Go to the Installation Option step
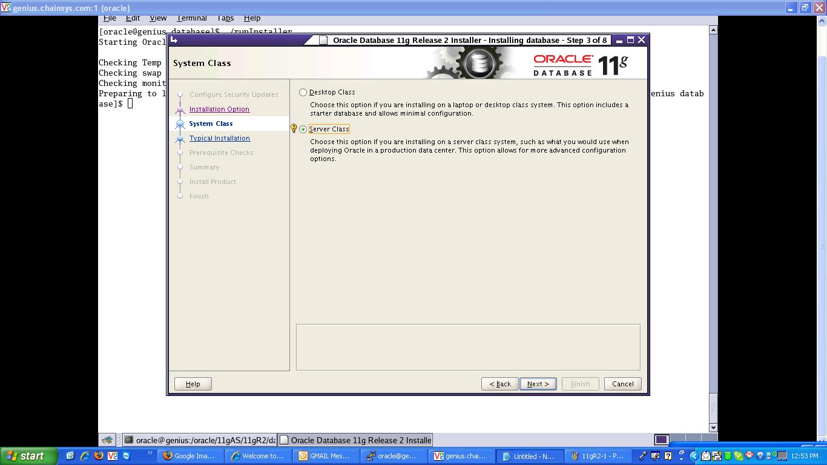The height and width of the screenshot is (465, 827). tap(219, 109)
